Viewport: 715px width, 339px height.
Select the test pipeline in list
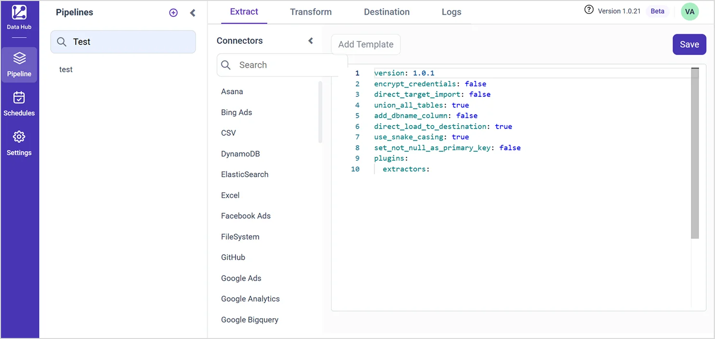coord(66,70)
